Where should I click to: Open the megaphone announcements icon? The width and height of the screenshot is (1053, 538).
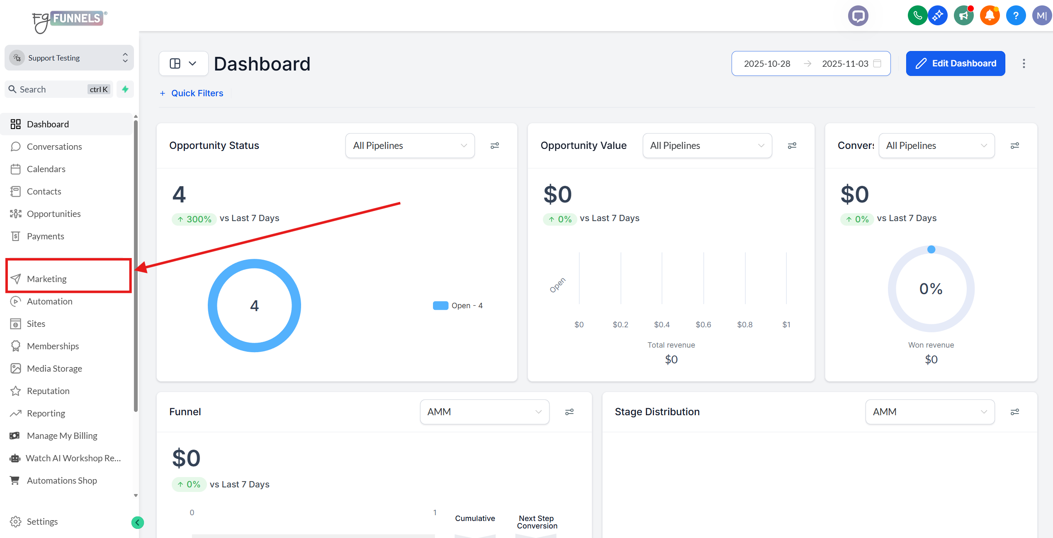tap(963, 16)
